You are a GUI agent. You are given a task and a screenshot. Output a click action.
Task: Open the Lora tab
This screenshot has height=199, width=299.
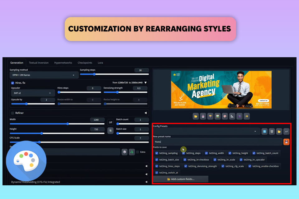[x=100, y=63]
